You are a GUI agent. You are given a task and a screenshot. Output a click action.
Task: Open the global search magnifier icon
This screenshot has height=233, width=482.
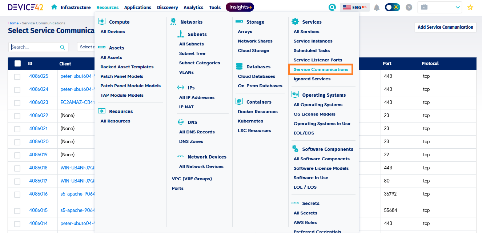click(x=332, y=7)
